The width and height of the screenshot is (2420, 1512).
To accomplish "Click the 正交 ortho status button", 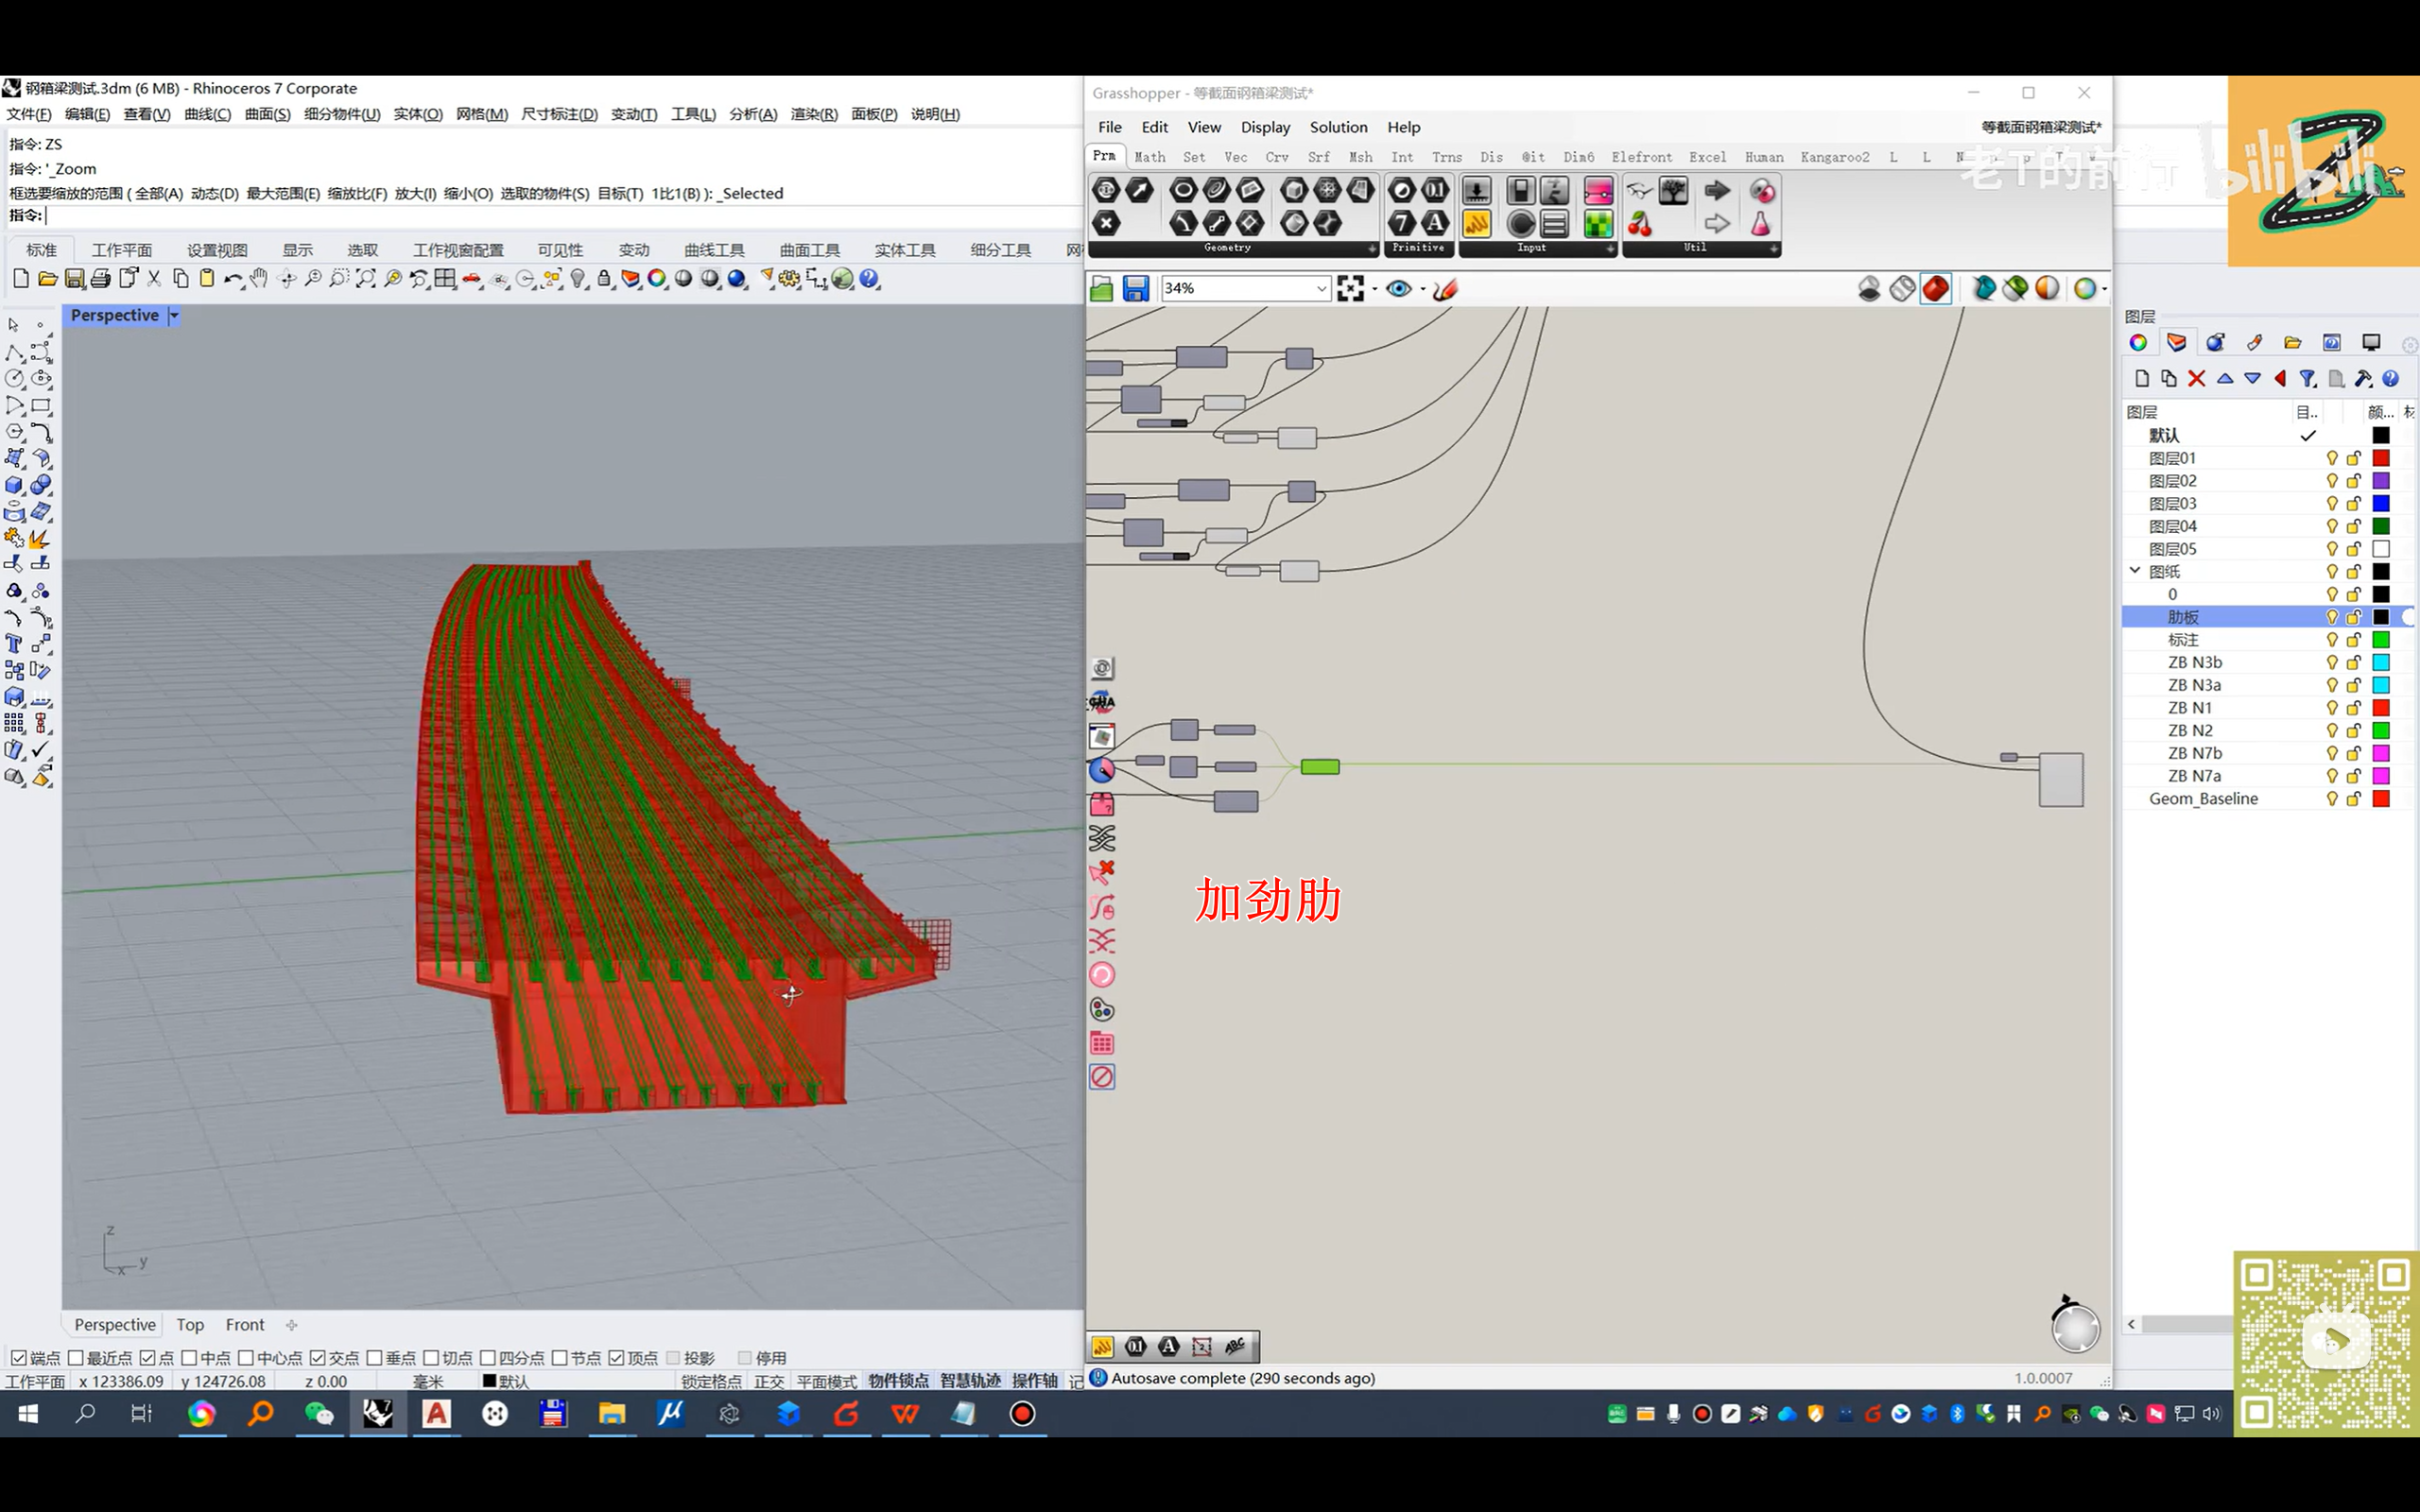I will (x=768, y=1381).
